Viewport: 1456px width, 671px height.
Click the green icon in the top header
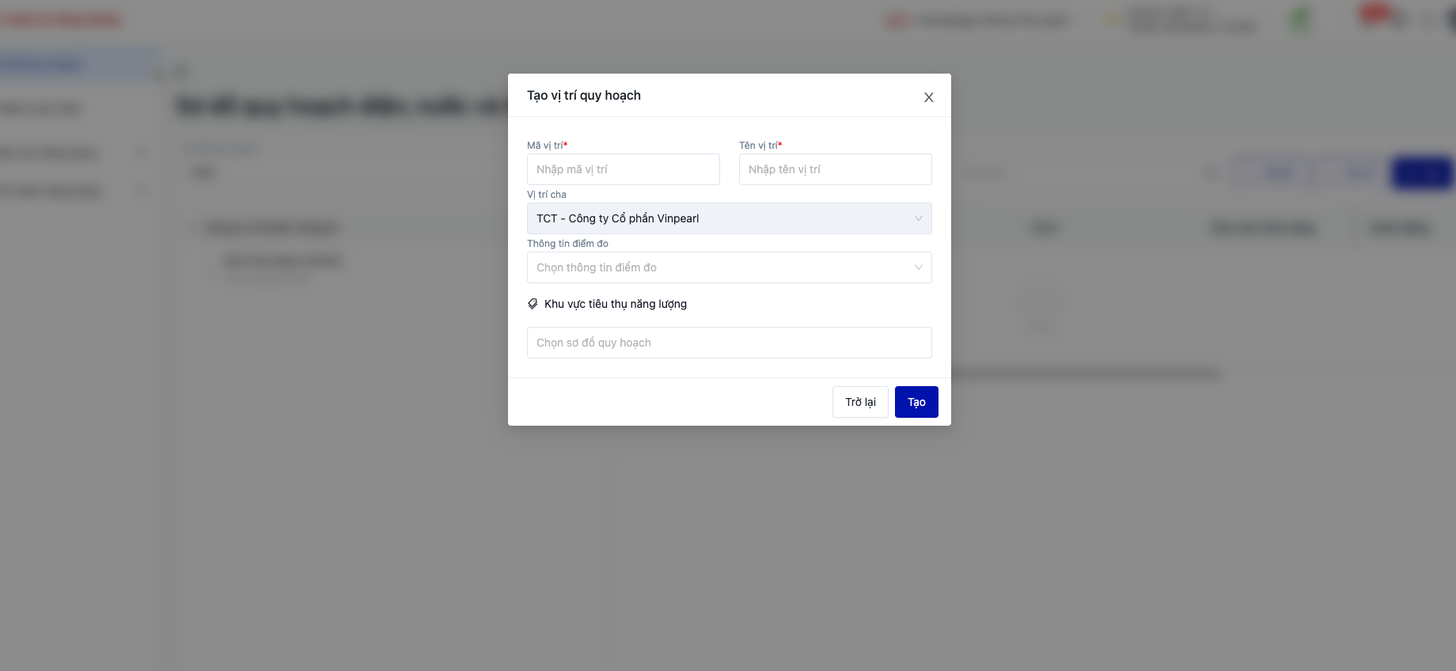[x=1299, y=19]
